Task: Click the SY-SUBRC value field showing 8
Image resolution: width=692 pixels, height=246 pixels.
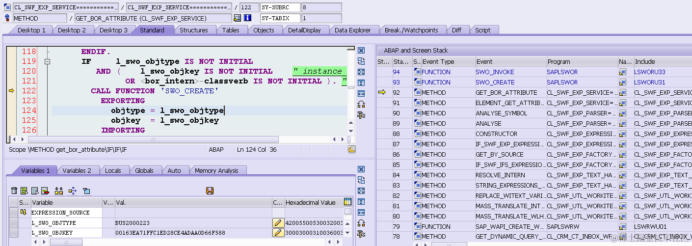Action: [321, 7]
